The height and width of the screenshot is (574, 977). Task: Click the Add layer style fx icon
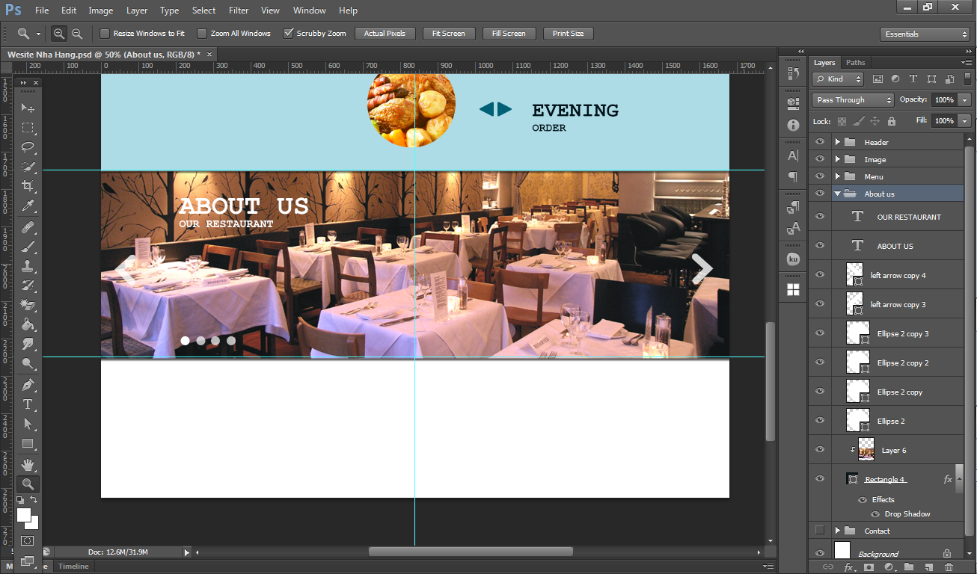(849, 567)
